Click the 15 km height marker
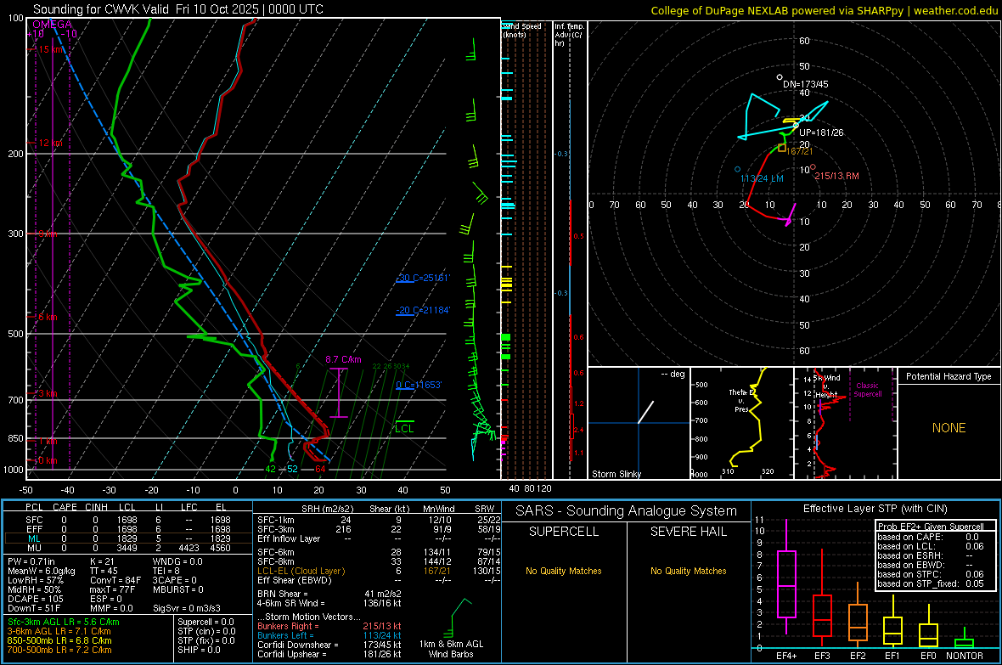Screen dimensions: 1002x665 pos(51,49)
